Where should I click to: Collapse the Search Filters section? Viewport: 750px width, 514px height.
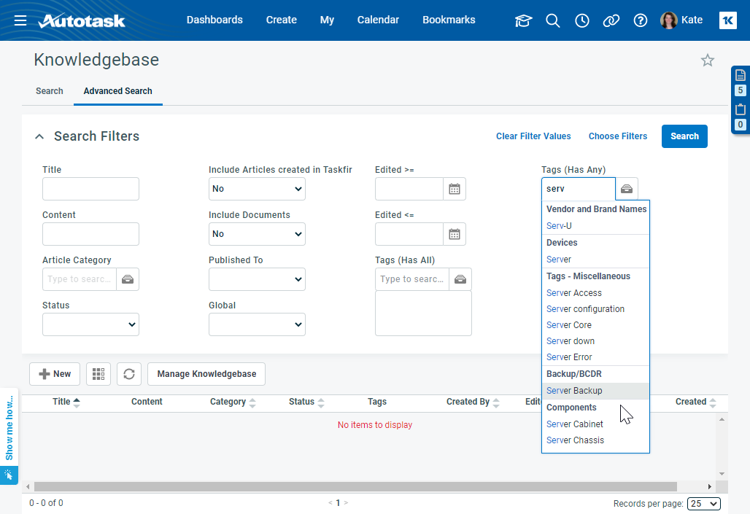39,136
